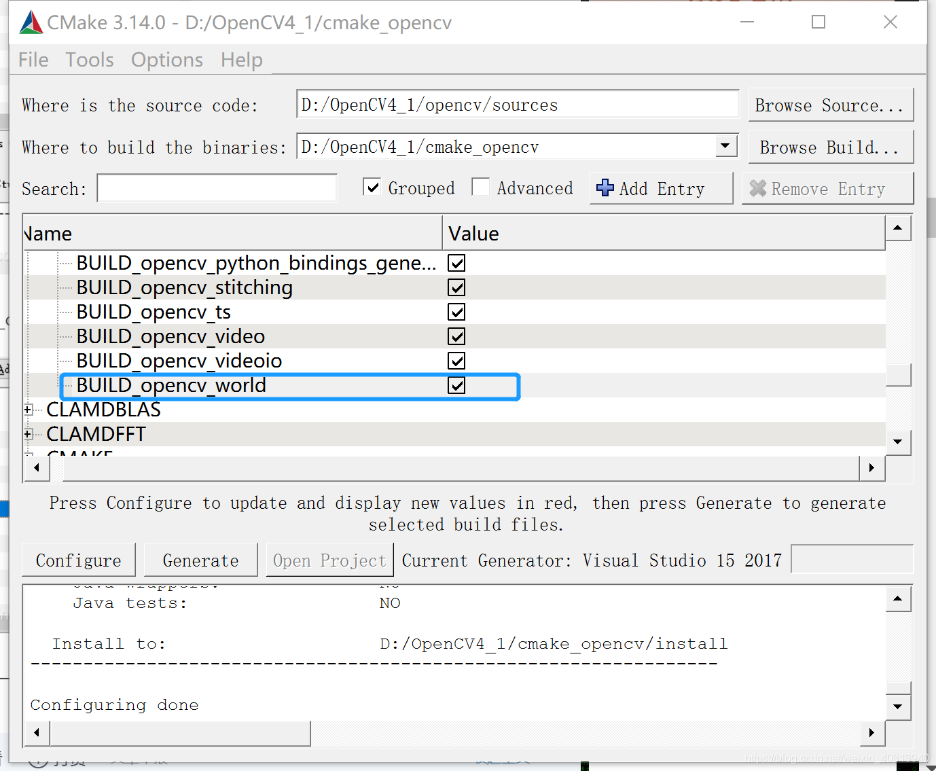Viewport: 936px width, 771px height.
Task: Click 'Current Generator: Visual Studio 15 2017' label
Action: pyautogui.click(x=592, y=560)
